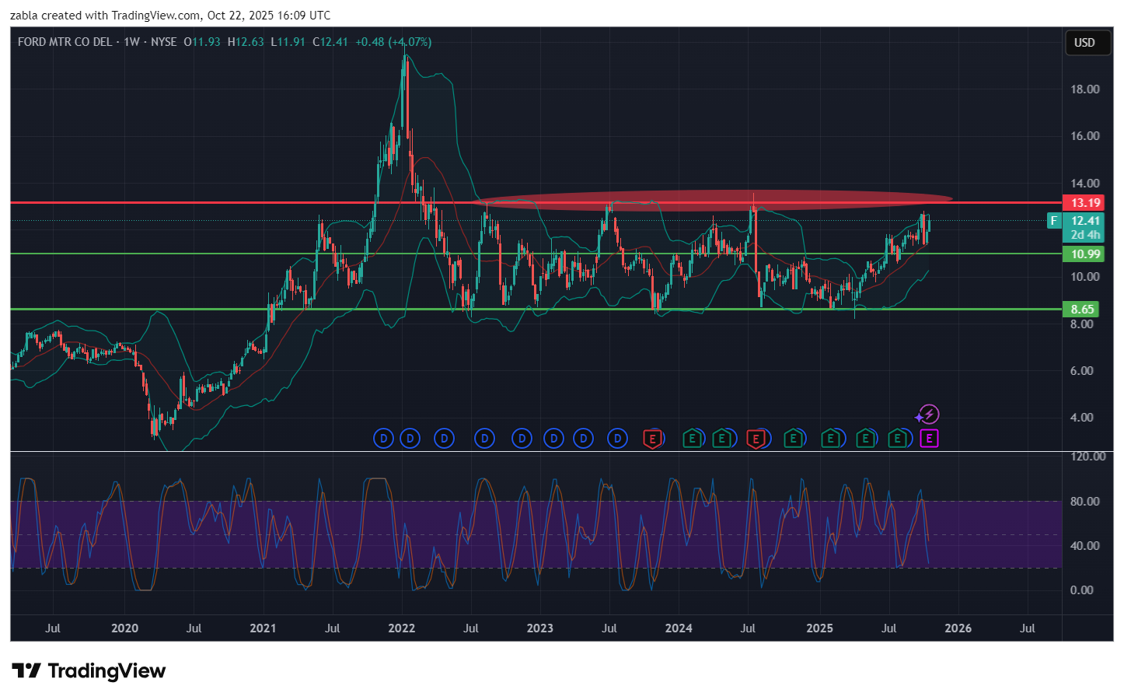The width and height of the screenshot is (1124, 700).
Task: Click the magenta upcoming earnings E marker
Action: (929, 439)
